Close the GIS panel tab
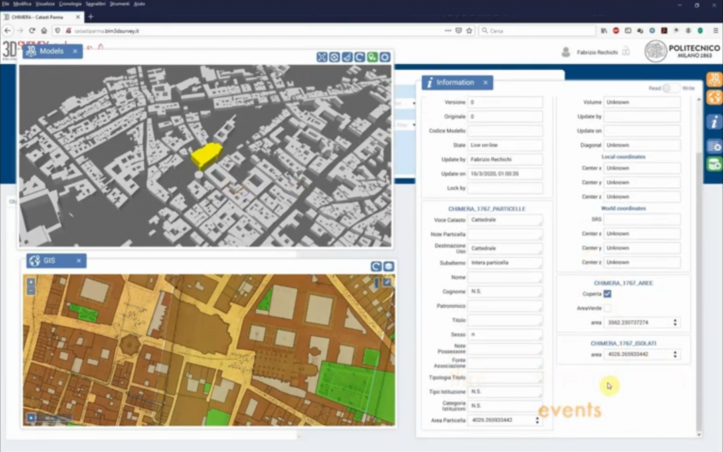 [x=79, y=260]
